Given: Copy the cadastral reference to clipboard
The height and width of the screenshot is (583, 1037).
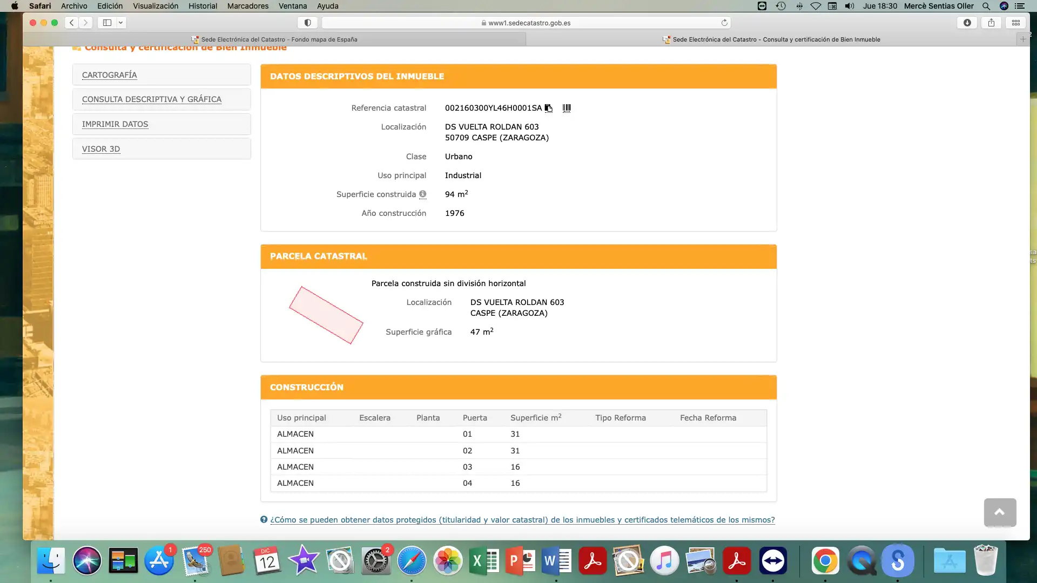Looking at the screenshot, I should tap(548, 108).
